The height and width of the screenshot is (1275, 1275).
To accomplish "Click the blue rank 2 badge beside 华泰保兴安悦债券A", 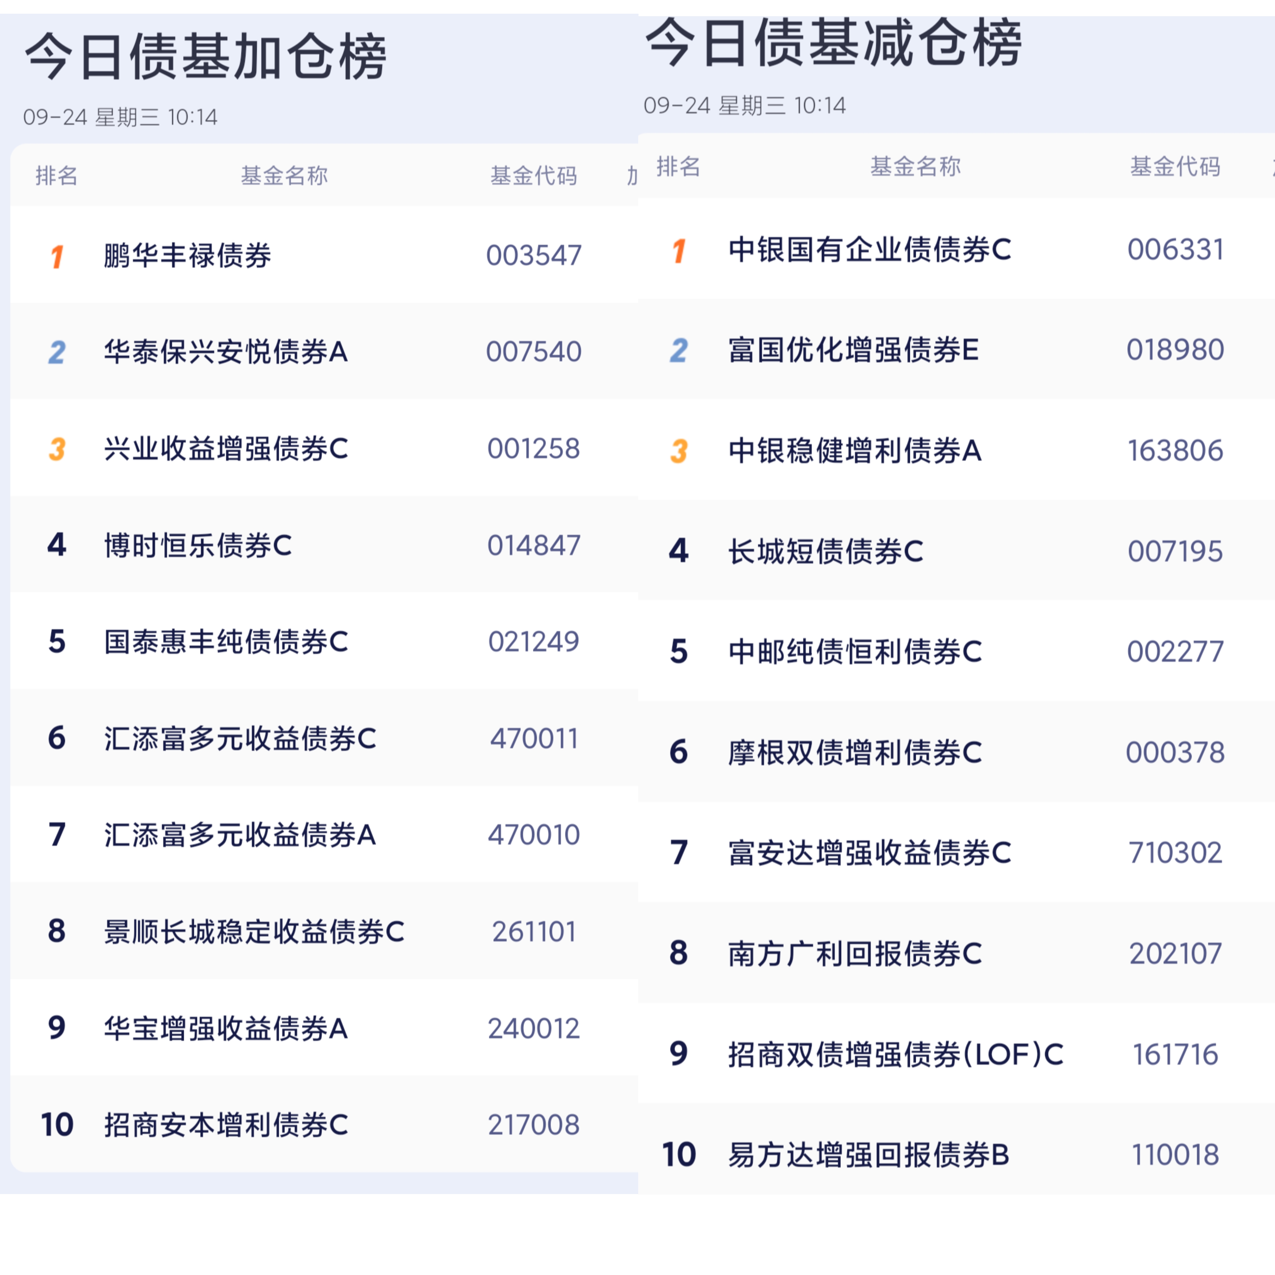I will 57,352.
